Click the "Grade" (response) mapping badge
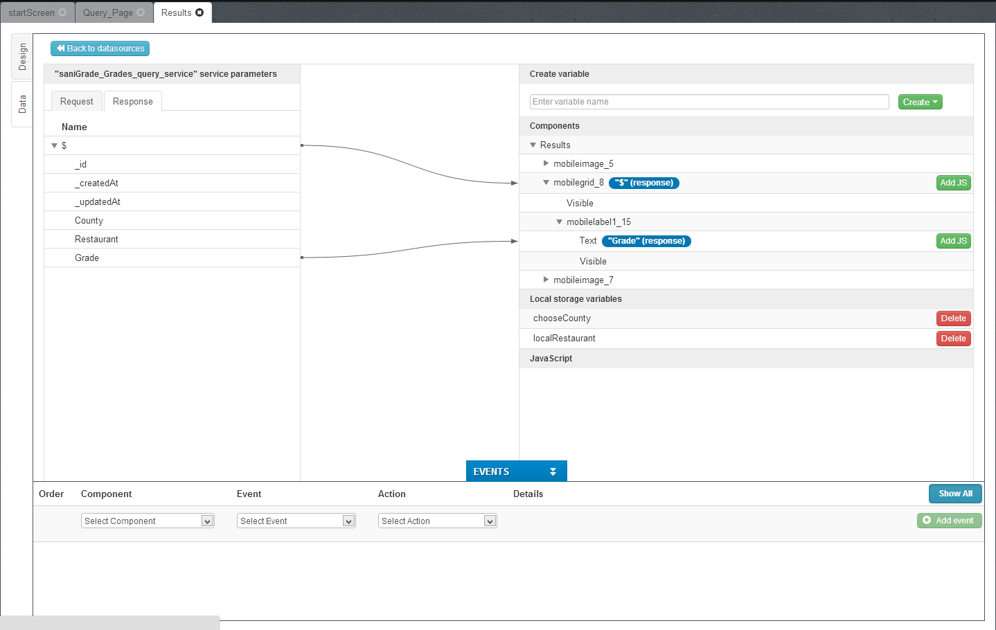This screenshot has width=996, height=630. click(x=646, y=241)
